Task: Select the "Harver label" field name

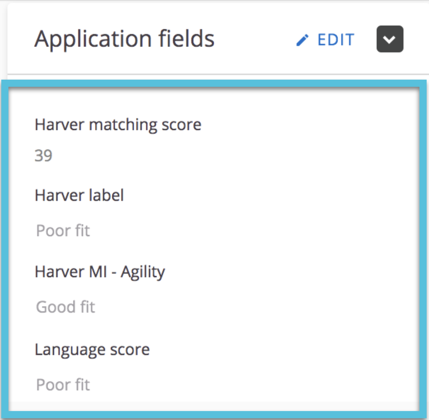Action: pyautogui.click(x=79, y=195)
